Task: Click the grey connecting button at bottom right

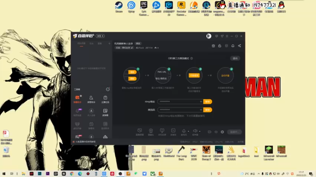Action: [235, 132]
